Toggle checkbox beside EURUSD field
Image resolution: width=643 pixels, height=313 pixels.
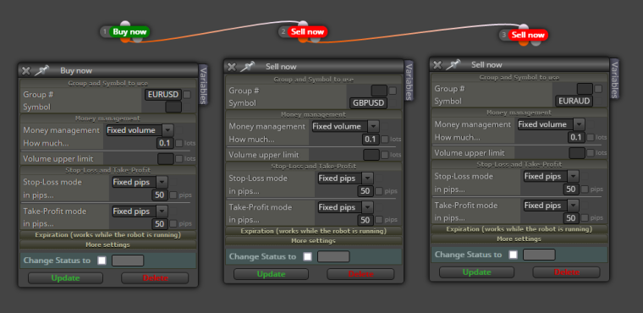[187, 95]
